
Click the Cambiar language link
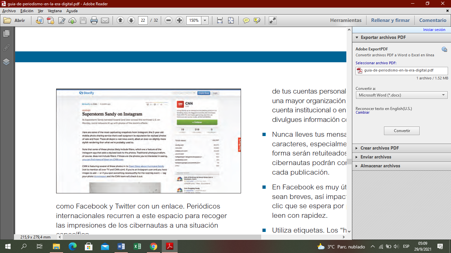click(363, 113)
